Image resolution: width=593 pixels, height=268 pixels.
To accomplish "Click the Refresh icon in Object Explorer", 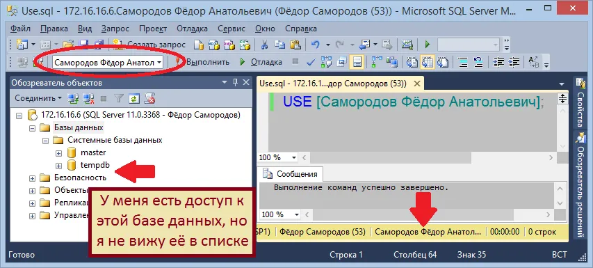I will [x=134, y=98].
